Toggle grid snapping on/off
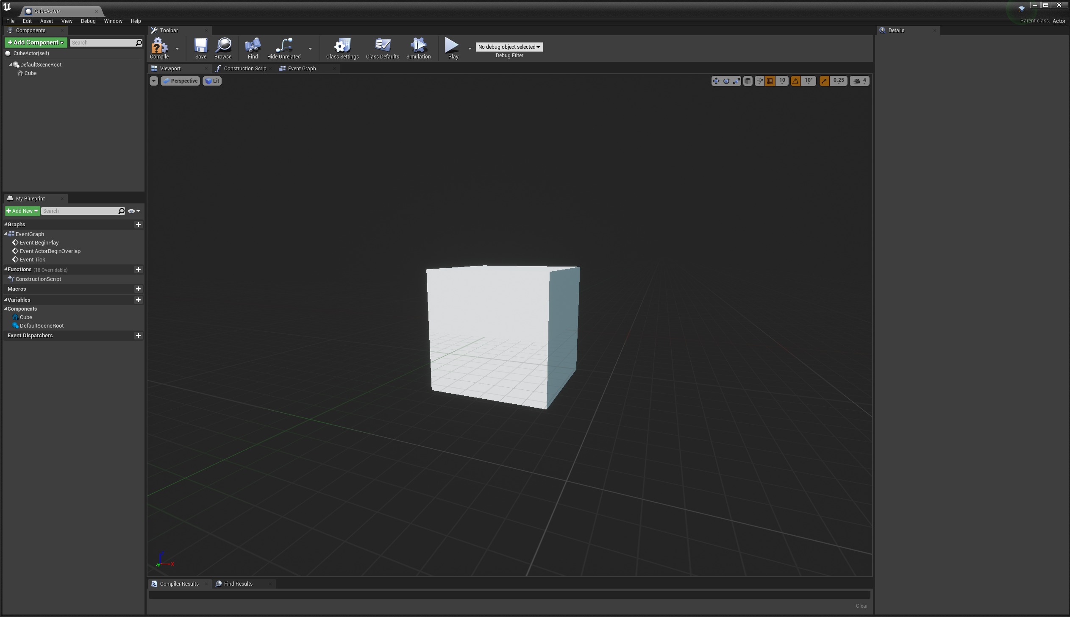The height and width of the screenshot is (617, 1070). click(x=770, y=81)
